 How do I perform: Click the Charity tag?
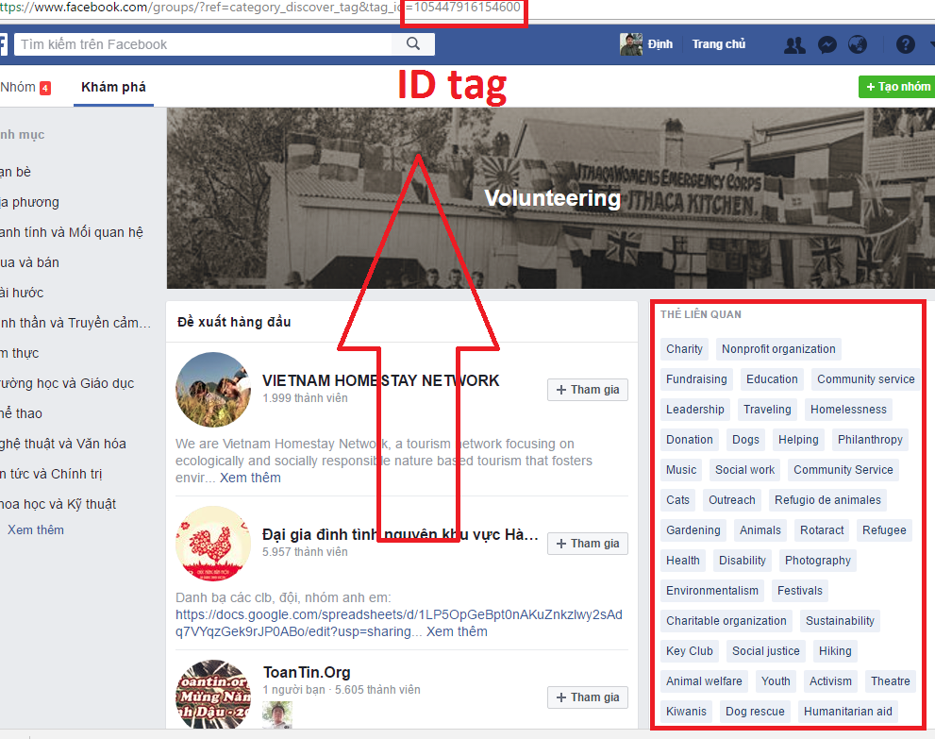tap(684, 349)
